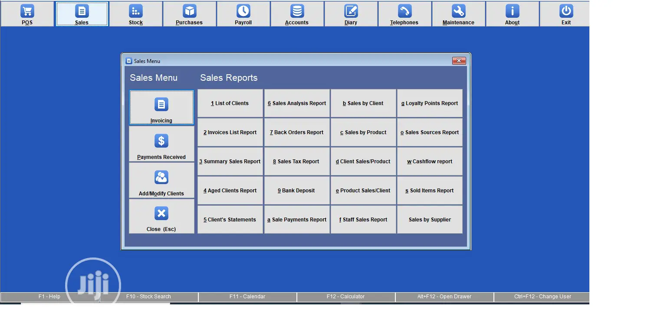Open Cashflow report
Screen dimensions: 651x330
(x=430, y=162)
